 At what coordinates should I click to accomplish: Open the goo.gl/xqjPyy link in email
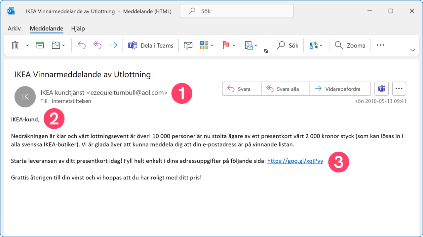point(295,161)
